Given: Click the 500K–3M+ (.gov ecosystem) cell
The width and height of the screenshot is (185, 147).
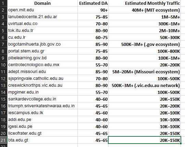Looking at the screenshot, I should click(x=145, y=44).
